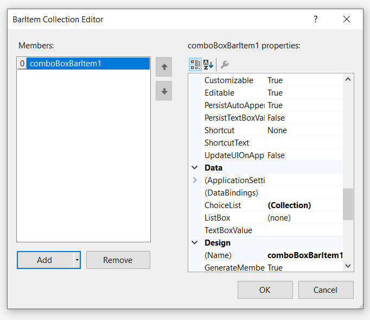Click the Editable property value True
370x320 pixels.
[x=304, y=93]
